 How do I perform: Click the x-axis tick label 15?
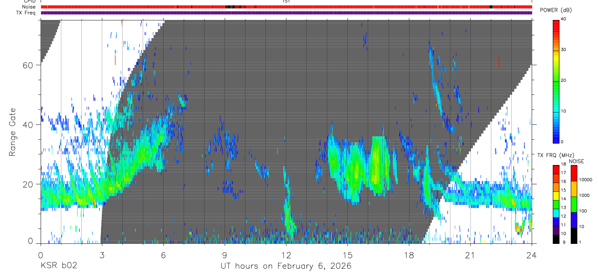click(348, 255)
